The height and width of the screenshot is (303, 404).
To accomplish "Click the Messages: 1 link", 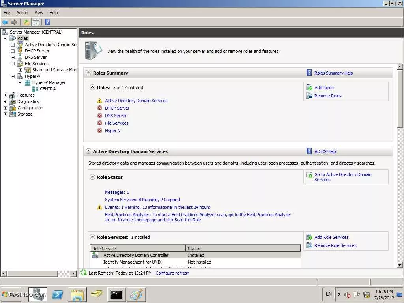I will pyautogui.click(x=117, y=192).
